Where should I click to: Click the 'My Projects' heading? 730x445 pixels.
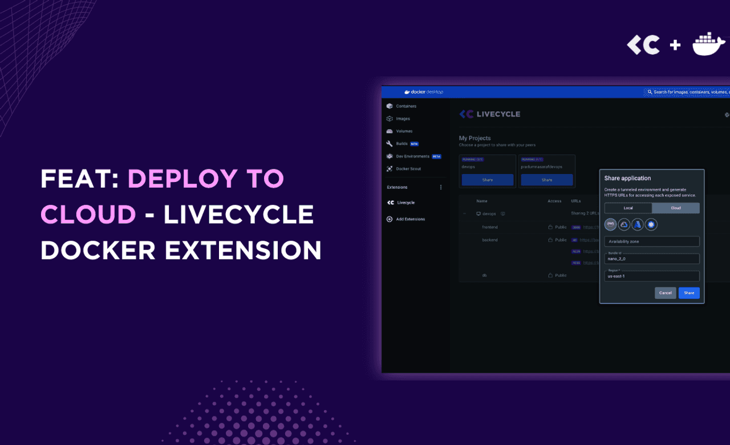(475, 138)
